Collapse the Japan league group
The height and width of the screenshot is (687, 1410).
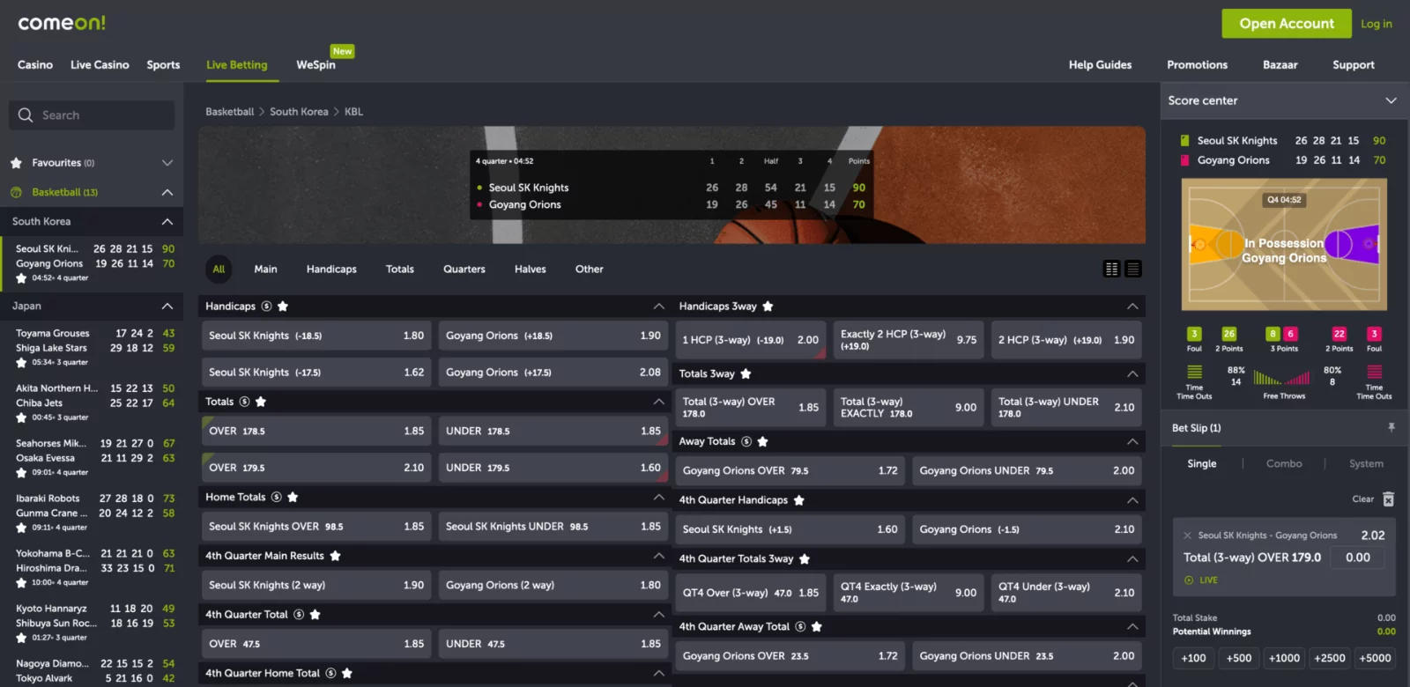pos(167,307)
